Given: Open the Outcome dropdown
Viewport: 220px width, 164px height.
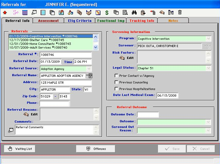Looking at the screenshot, I should pyautogui.click(x=208, y=122).
